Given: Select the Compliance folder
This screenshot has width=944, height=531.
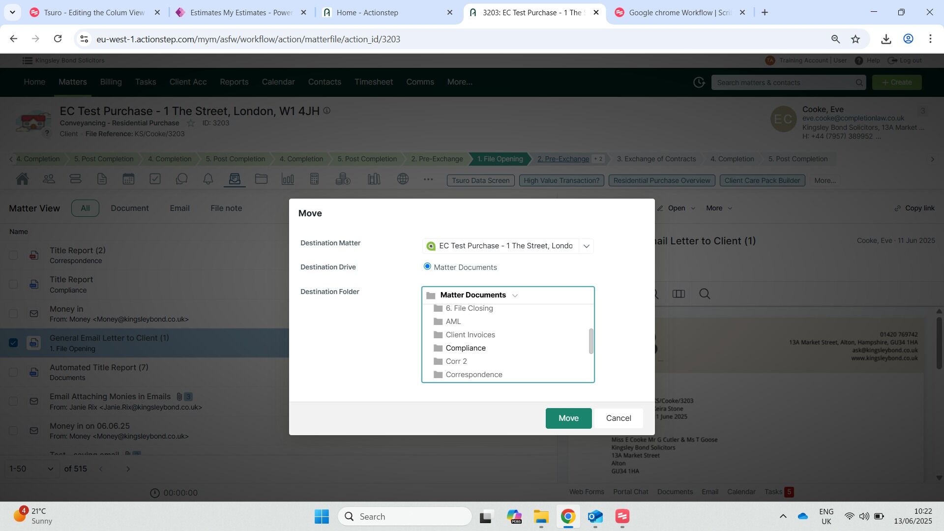Looking at the screenshot, I should coord(465,348).
